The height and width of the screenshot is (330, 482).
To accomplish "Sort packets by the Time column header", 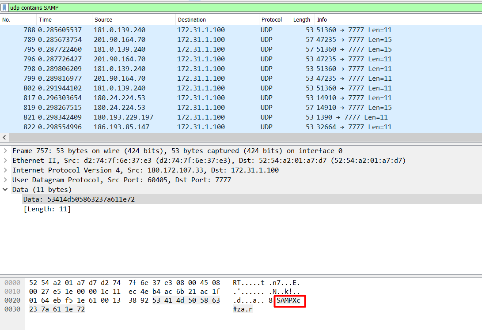I will (64, 20).
